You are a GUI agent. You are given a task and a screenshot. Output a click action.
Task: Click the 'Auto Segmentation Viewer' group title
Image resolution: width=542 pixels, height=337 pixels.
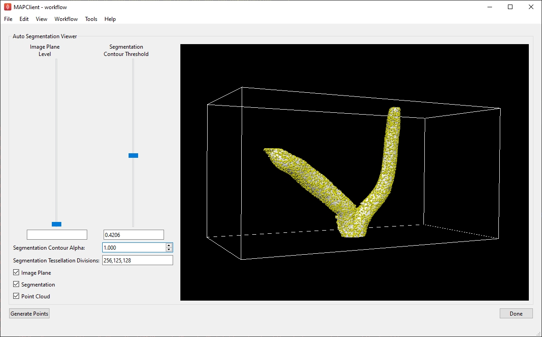click(45, 36)
